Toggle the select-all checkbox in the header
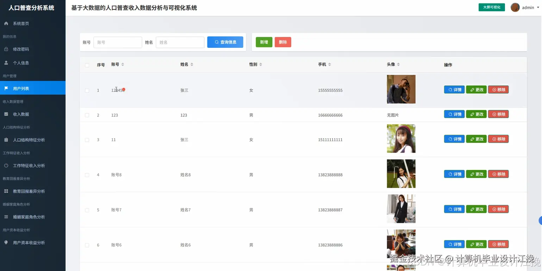This screenshot has height=271, width=542. point(87,65)
